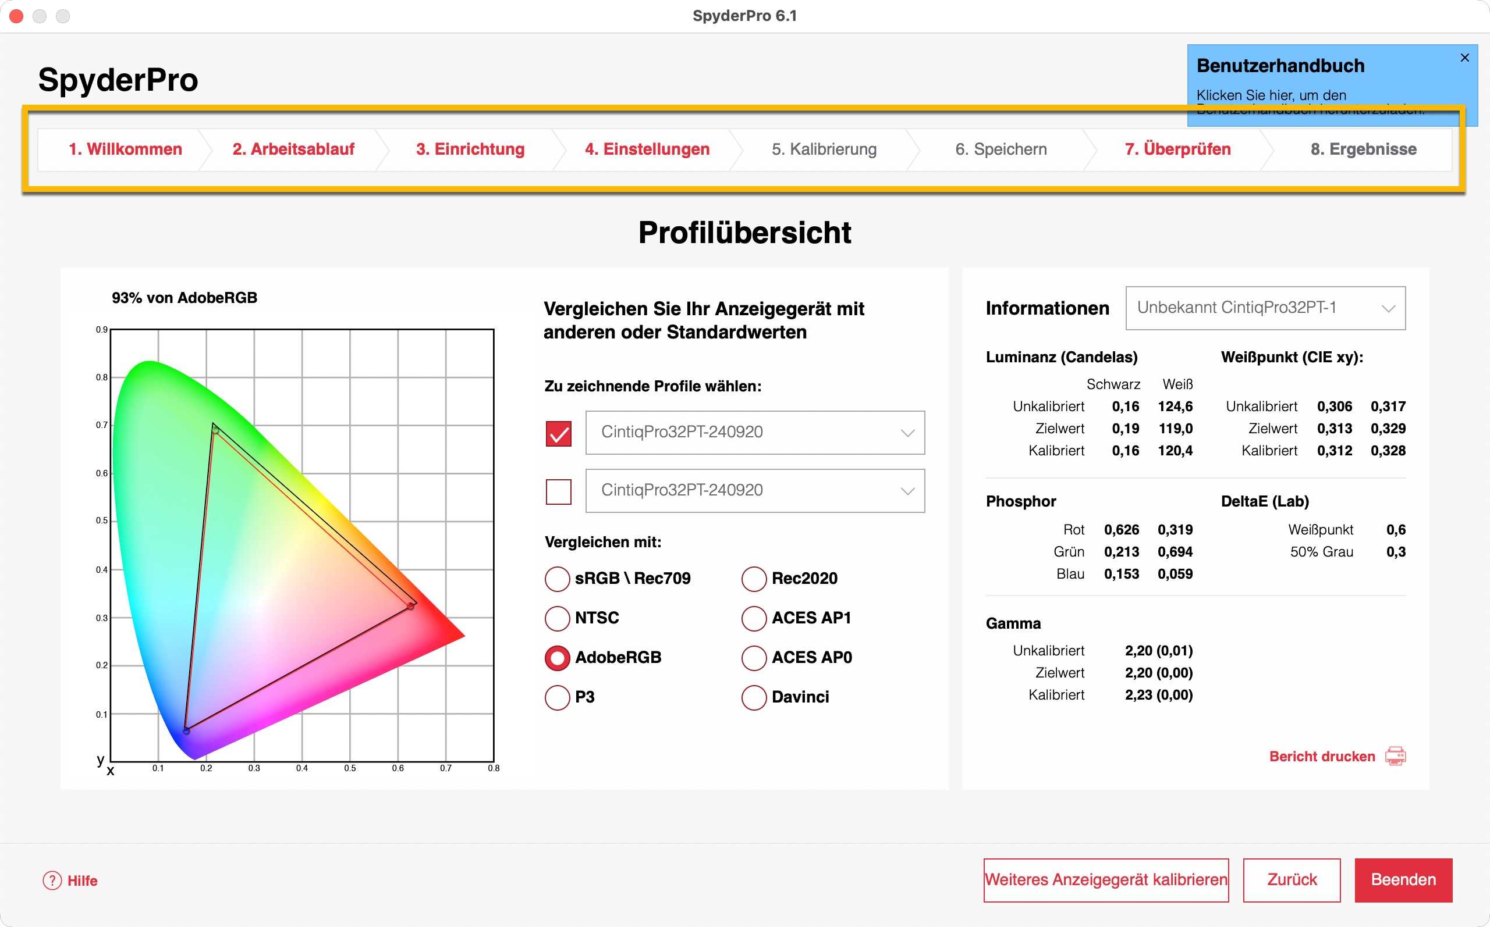Screen dimensions: 1490x927
Task: Switch to 7. Überprüfen step
Action: [x=1177, y=149]
